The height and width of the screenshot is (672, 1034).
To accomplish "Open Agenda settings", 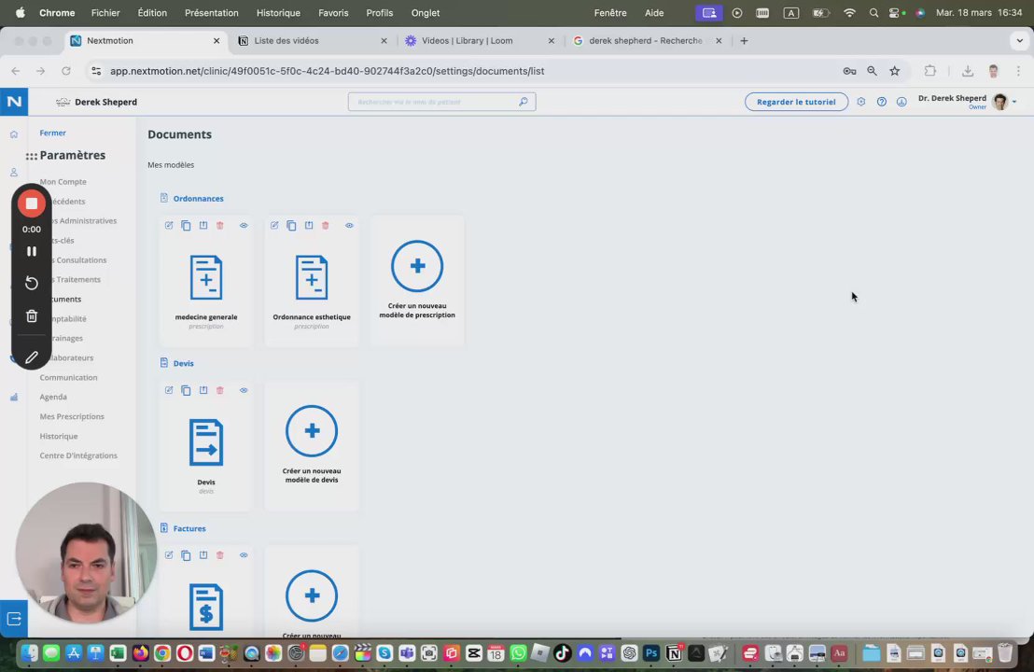I will (x=53, y=397).
